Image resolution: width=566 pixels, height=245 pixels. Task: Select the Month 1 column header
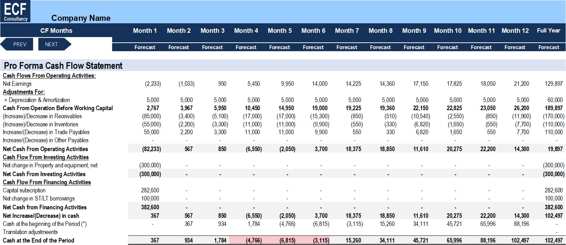145,31
